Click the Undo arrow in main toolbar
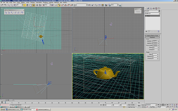 (x=2, y=5)
